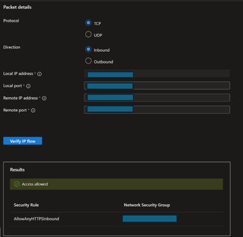Viewport: 243px width, 237px height.
Task: Click the AllowAnyHTTPSInbound security rule
Action: pyautogui.click(x=36, y=219)
